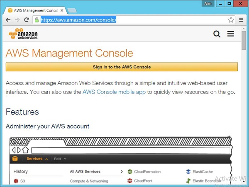
Task: Expand the Edit dropdown in the console
Action: click(x=60, y=159)
